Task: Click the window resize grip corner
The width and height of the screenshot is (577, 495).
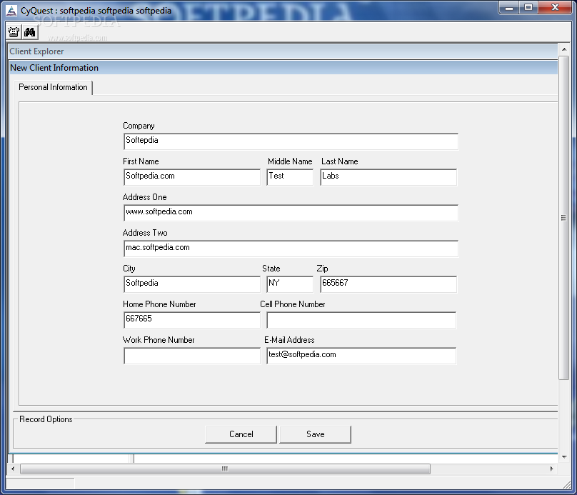Action: pyautogui.click(x=567, y=486)
